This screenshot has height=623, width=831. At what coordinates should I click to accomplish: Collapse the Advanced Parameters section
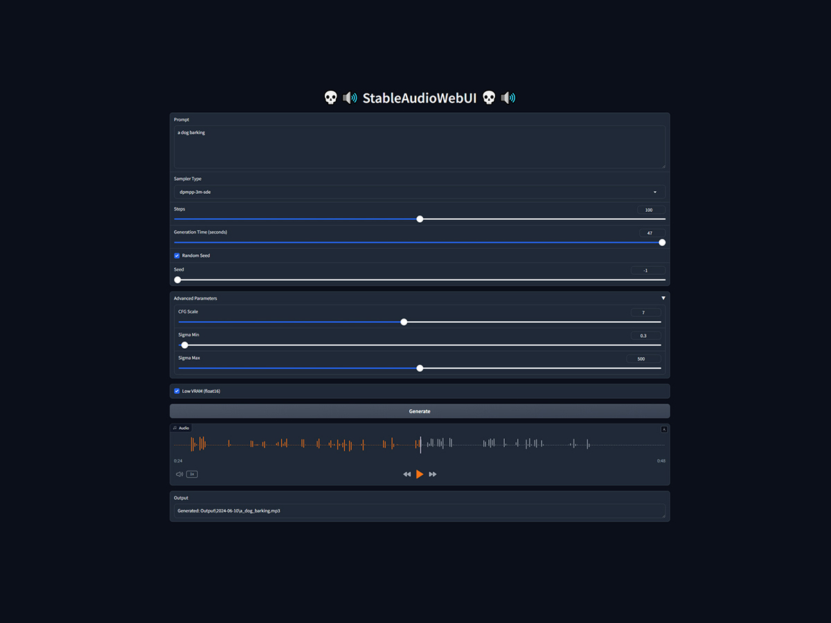click(663, 298)
